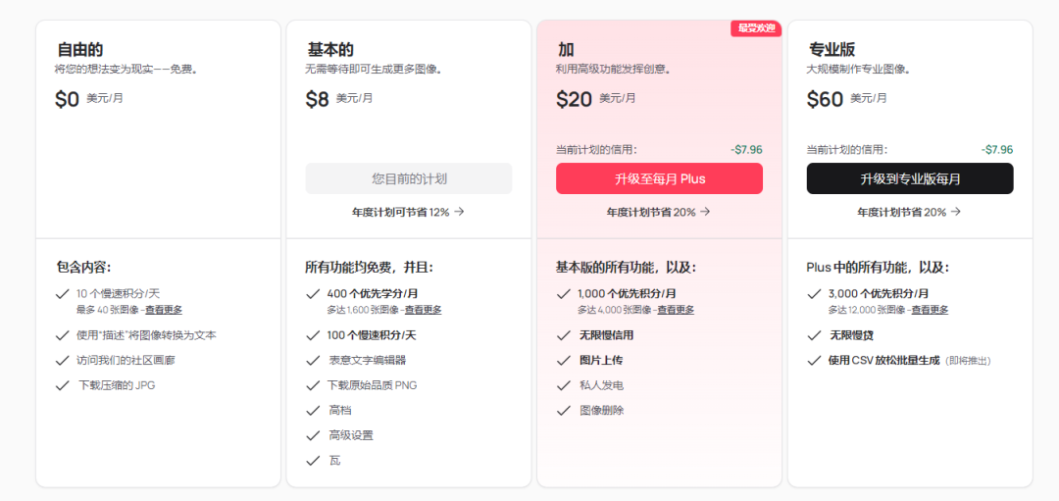Click checkmark icon beside 下载压缩的 JPG
The image size is (1059, 501).
pyautogui.click(x=62, y=385)
